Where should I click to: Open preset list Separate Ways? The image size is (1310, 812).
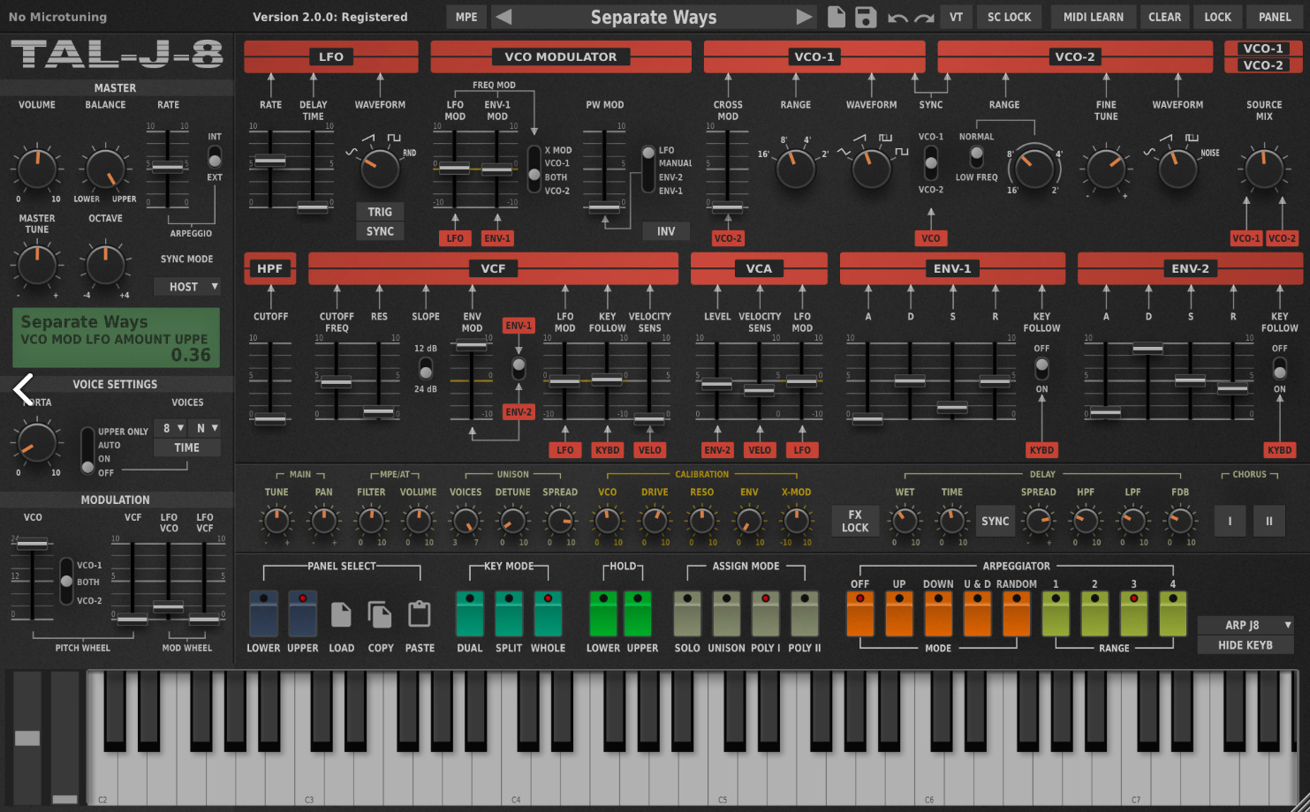click(653, 17)
